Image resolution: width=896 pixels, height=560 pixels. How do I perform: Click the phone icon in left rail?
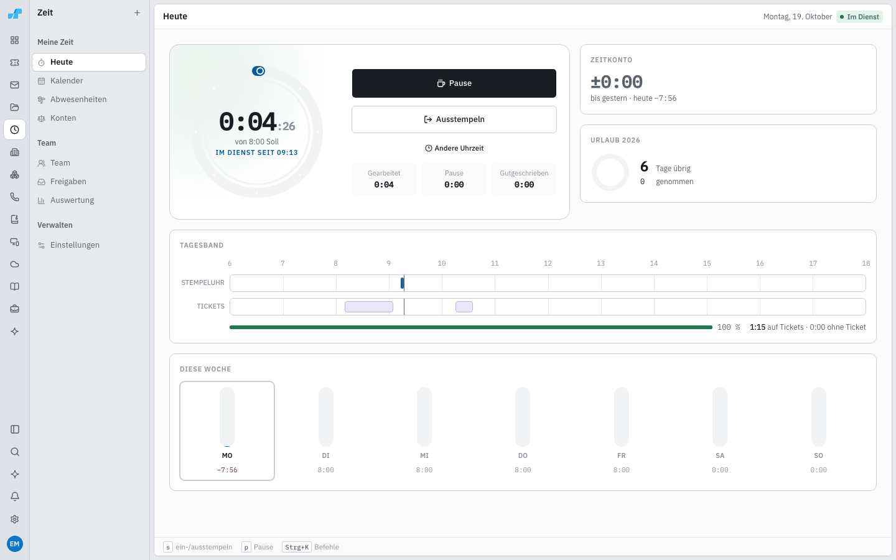(x=15, y=197)
